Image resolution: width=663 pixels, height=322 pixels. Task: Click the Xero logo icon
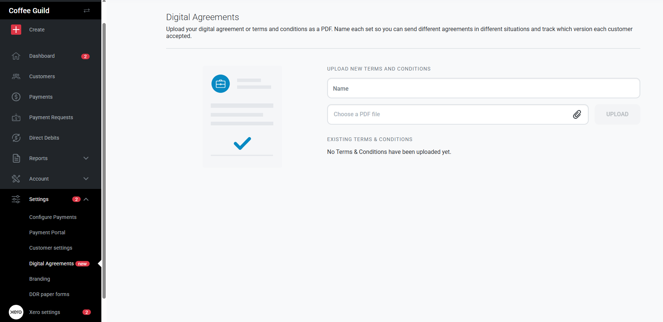[x=16, y=312]
